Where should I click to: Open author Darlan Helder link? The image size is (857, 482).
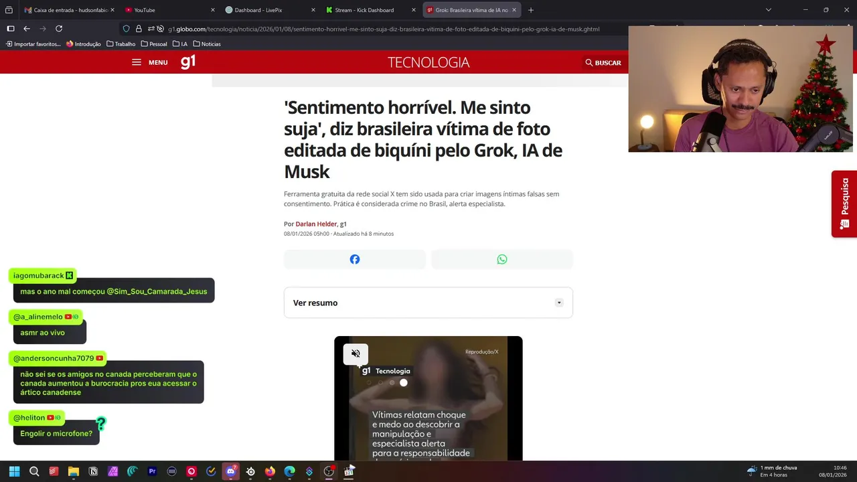[x=316, y=224]
